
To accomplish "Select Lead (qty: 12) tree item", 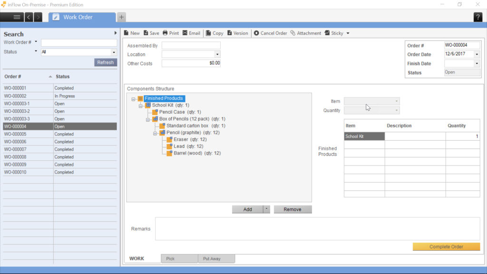I will coord(188,146).
